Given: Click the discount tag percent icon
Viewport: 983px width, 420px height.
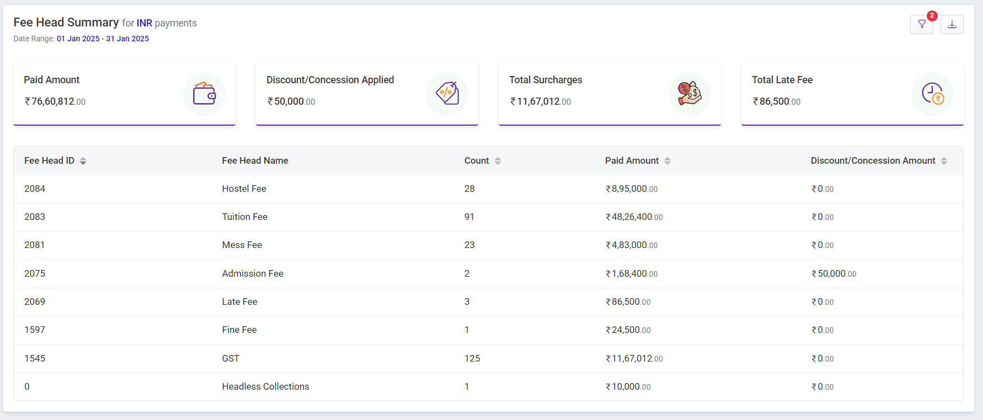Looking at the screenshot, I should [447, 94].
